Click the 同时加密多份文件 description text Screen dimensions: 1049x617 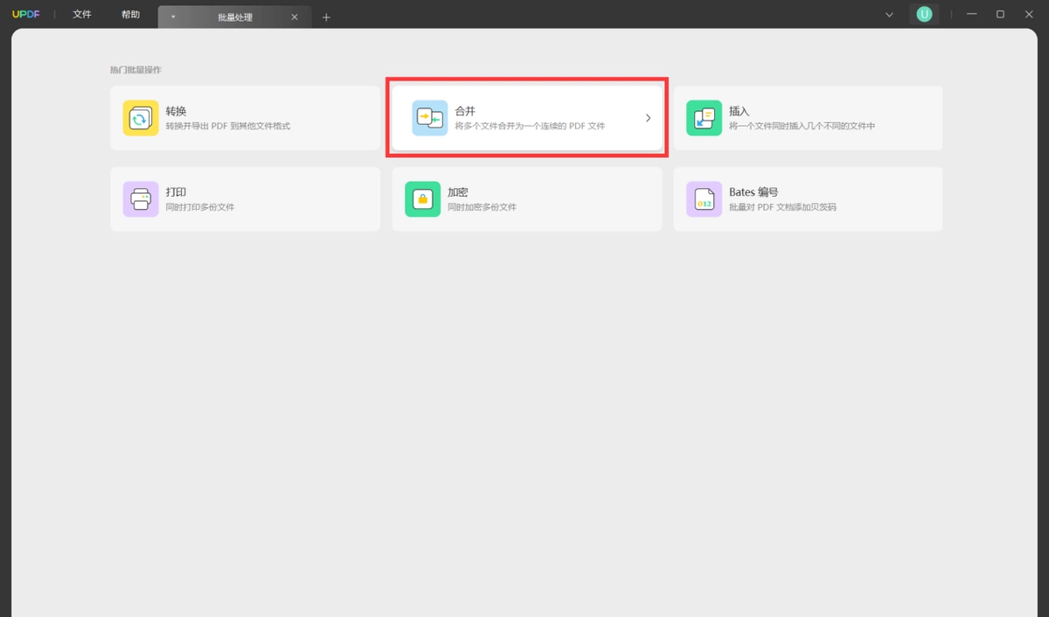click(x=482, y=207)
